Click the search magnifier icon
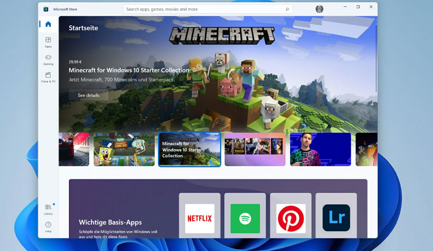433x251 pixels. (x=287, y=9)
